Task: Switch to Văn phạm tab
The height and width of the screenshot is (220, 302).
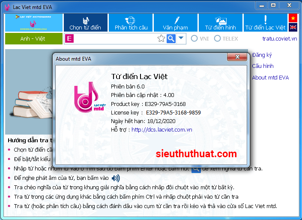Action: tap(176, 23)
